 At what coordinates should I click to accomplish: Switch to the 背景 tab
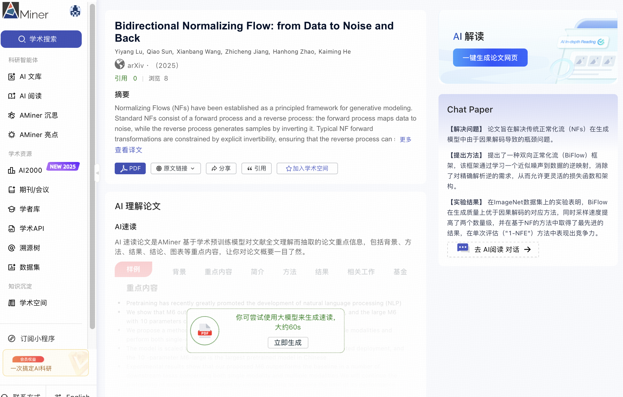tap(179, 272)
